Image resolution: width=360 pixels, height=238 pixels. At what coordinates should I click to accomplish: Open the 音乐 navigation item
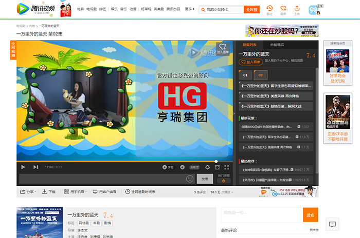coord(123,9)
